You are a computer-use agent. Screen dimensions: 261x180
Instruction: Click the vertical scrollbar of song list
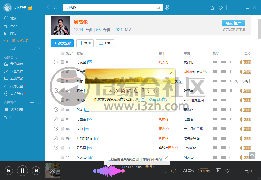259,29
